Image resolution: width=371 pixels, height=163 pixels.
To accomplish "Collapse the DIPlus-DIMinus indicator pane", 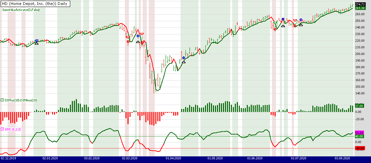I will (x=2, y=100).
